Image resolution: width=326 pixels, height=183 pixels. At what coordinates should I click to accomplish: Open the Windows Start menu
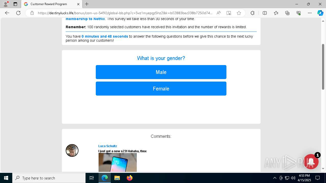tap(6, 178)
